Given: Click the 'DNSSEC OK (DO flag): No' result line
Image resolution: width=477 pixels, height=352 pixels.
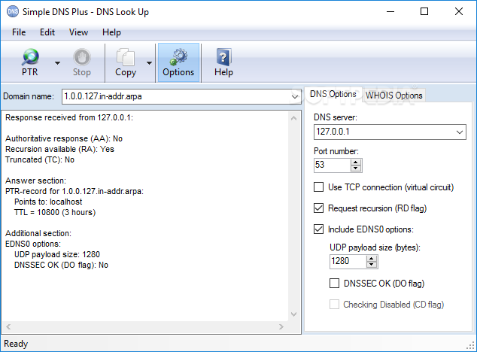Looking at the screenshot, I should tap(61, 265).
